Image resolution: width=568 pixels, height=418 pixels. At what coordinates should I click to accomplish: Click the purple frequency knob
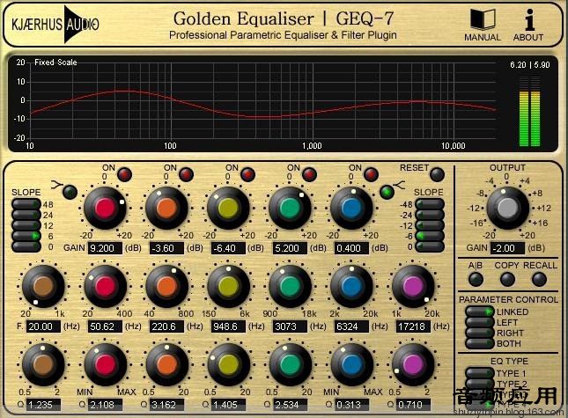click(413, 286)
